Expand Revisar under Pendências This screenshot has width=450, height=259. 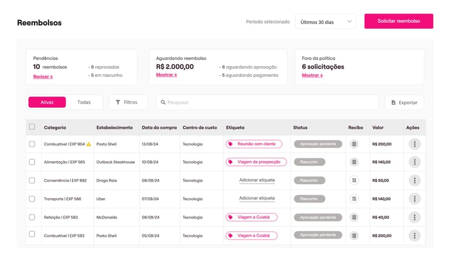point(43,77)
